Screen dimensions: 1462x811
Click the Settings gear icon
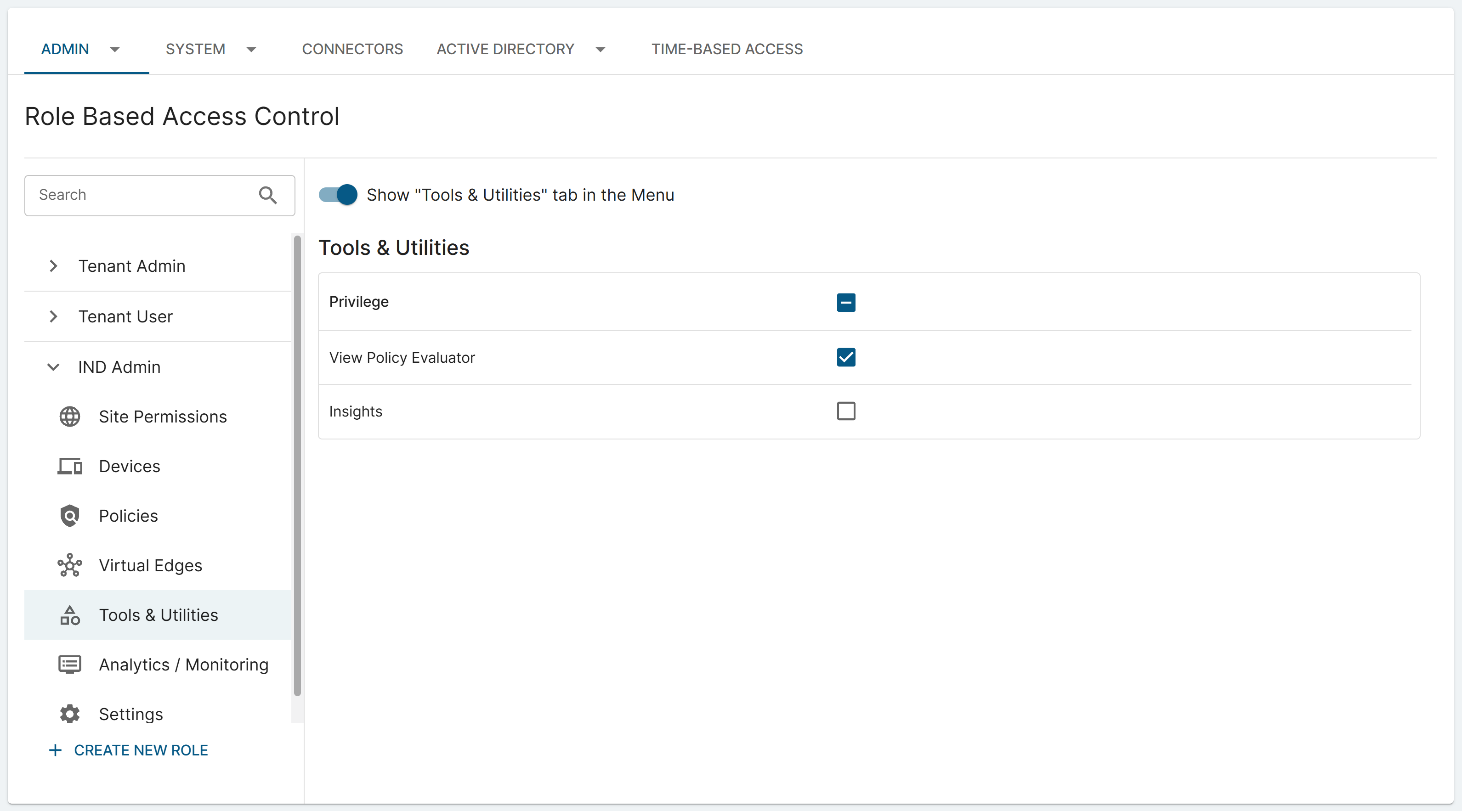click(x=70, y=714)
